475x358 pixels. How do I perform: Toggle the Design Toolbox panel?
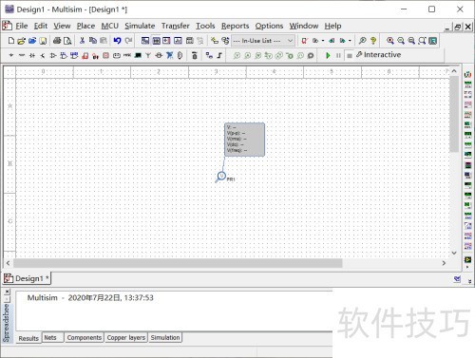click(x=145, y=41)
